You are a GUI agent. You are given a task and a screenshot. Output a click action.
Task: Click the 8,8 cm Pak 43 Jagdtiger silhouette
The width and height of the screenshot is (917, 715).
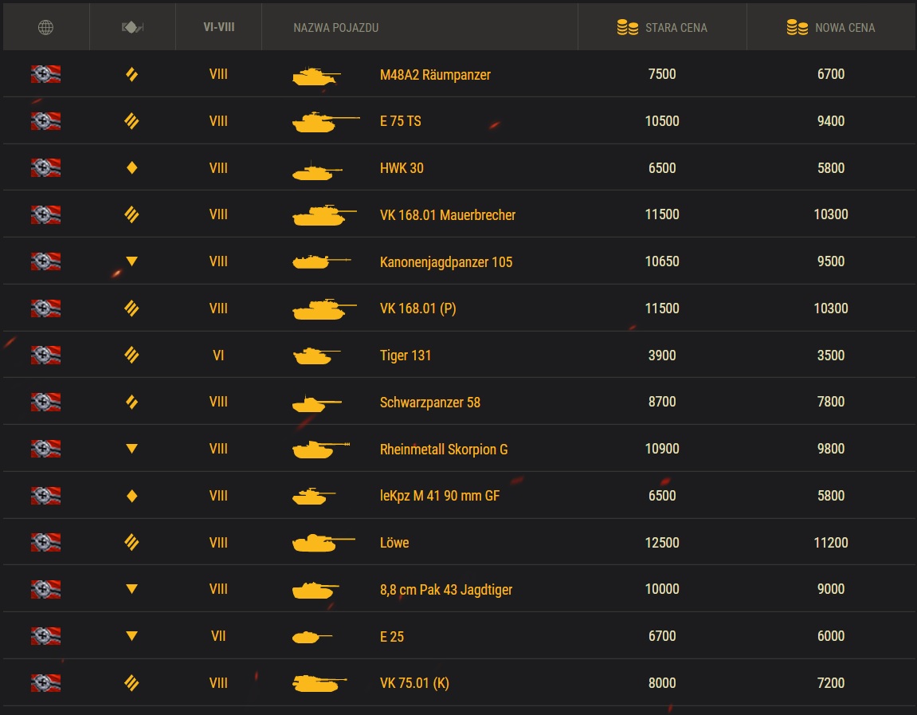(315, 590)
